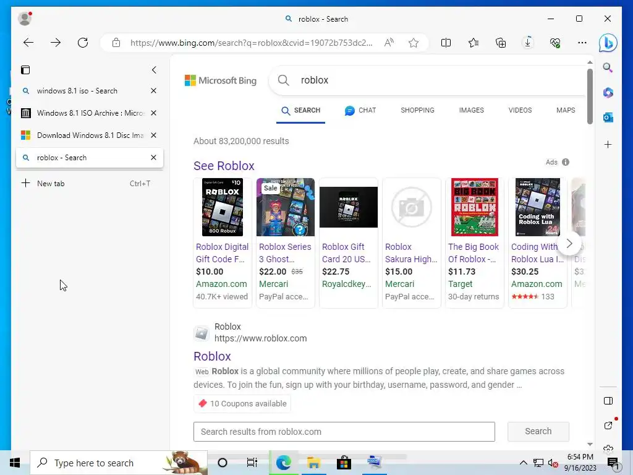This screenshot has height=475, width=633.
Task: Close the Windows 8.1 ISO Archive tab
Action: pyautogui.click(x=153, y=113)
